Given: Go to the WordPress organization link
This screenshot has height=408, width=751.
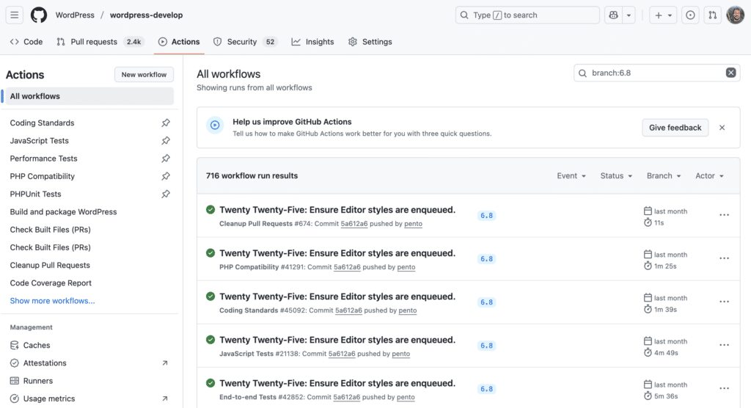Looking at the screenshot, I should tap(75, 15).
